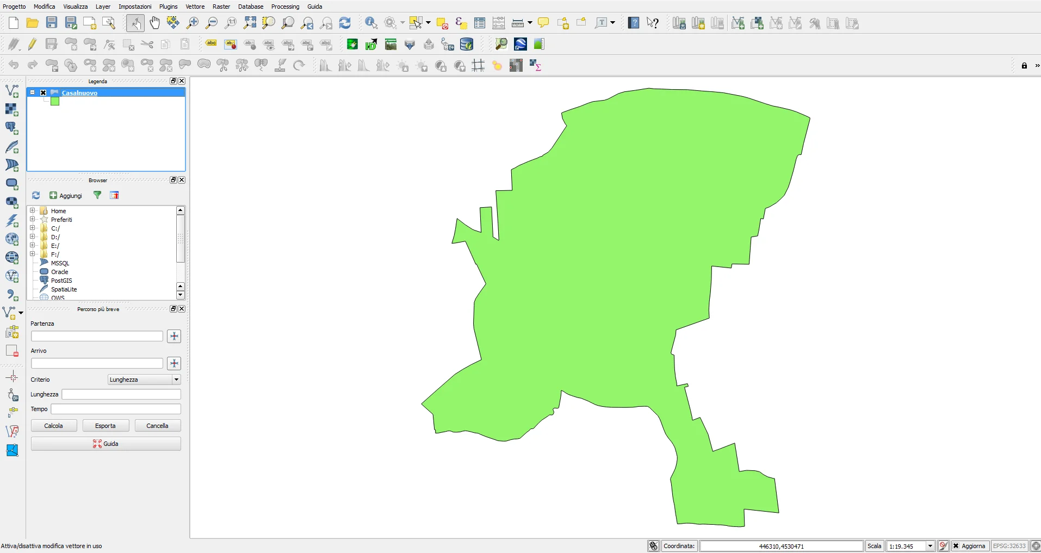Image resolution: width=1041 pixels, height=553 pixels.
Task: Click the Cancella button
Action: pyautogui.click(x=158, y=426)
